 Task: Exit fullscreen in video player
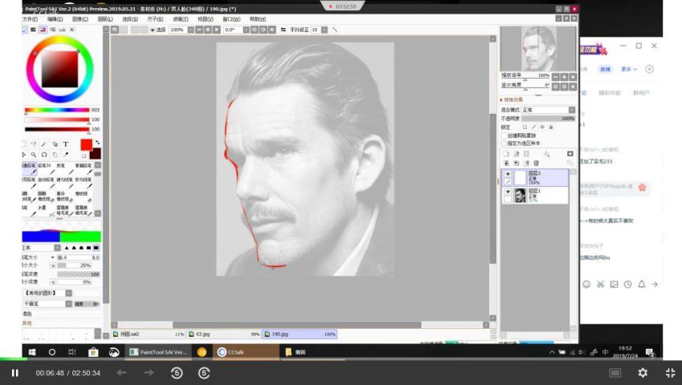click(x=670, y=373)
